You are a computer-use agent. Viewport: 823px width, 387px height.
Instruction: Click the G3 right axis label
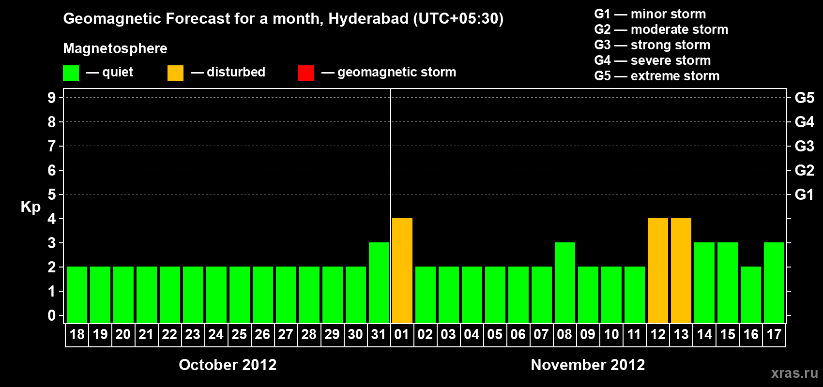[x=805, y=146]
